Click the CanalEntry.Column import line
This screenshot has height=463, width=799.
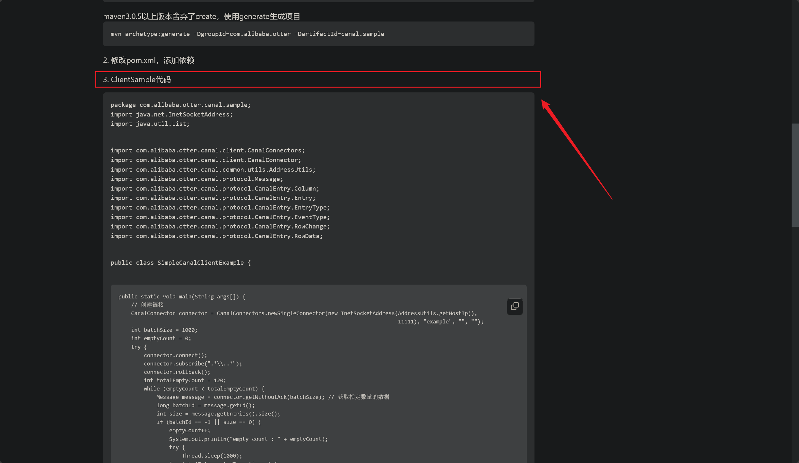215,189
